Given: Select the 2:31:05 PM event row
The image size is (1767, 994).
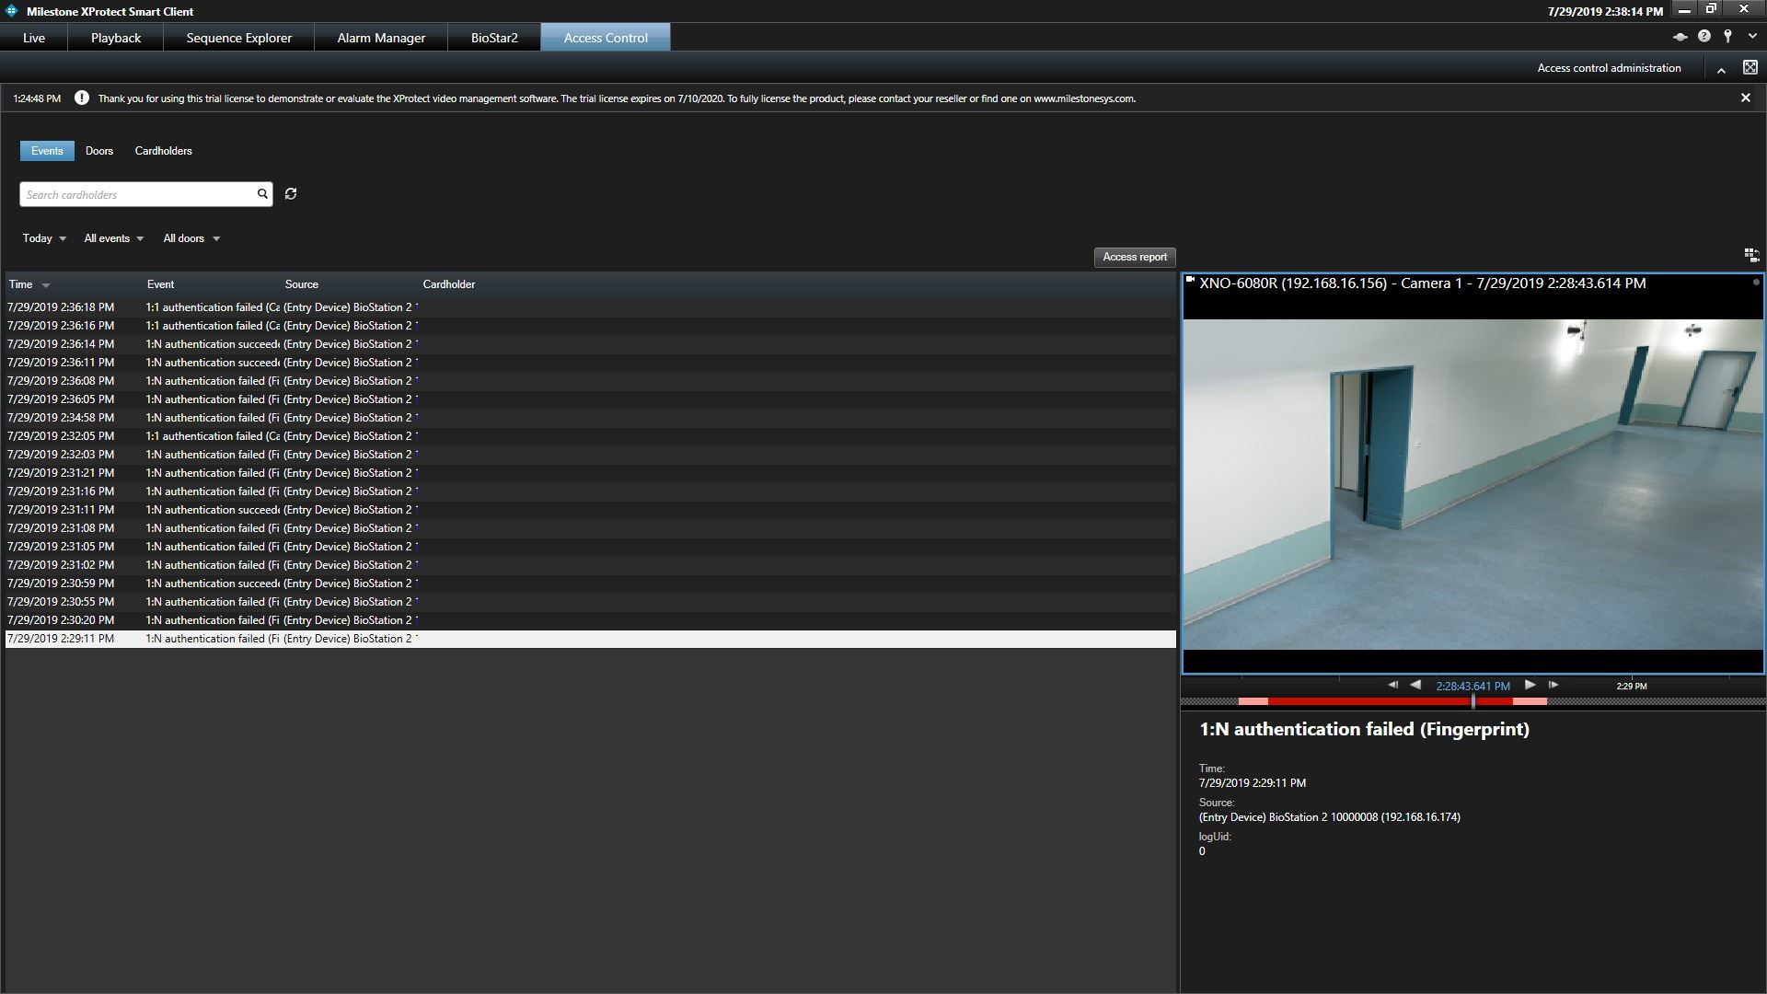Looking at the screenshot, I should click(x=590, y=547).
